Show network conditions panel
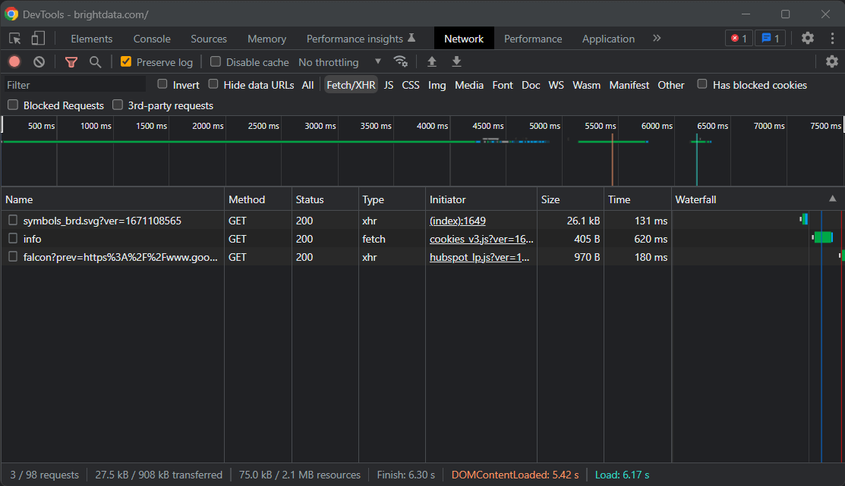 401,61
